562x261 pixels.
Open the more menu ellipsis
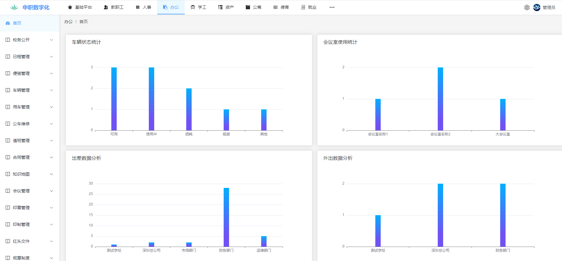click(x=332, y=7)
